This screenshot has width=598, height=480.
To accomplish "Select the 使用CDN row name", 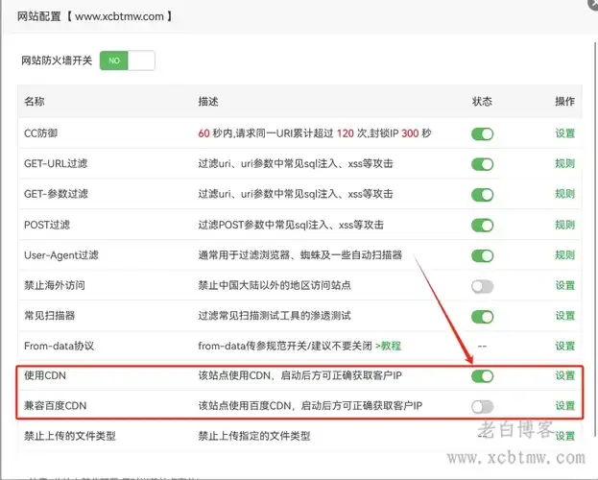I will click(45, 375).
